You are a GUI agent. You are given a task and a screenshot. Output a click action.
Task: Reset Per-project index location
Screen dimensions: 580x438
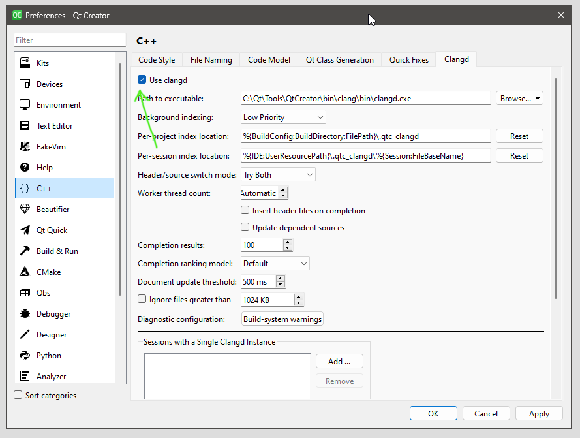[519, 136]
